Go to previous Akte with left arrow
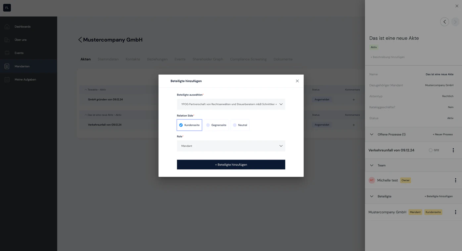462x251 pixels. 444,22
